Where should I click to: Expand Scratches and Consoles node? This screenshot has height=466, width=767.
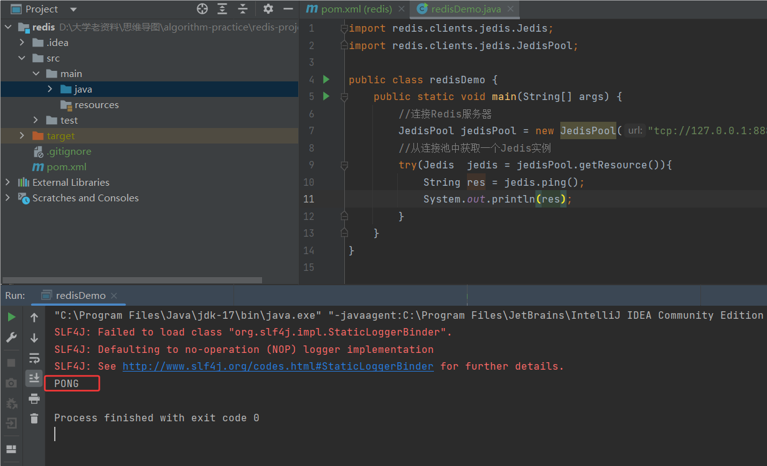tap(7, 198)
